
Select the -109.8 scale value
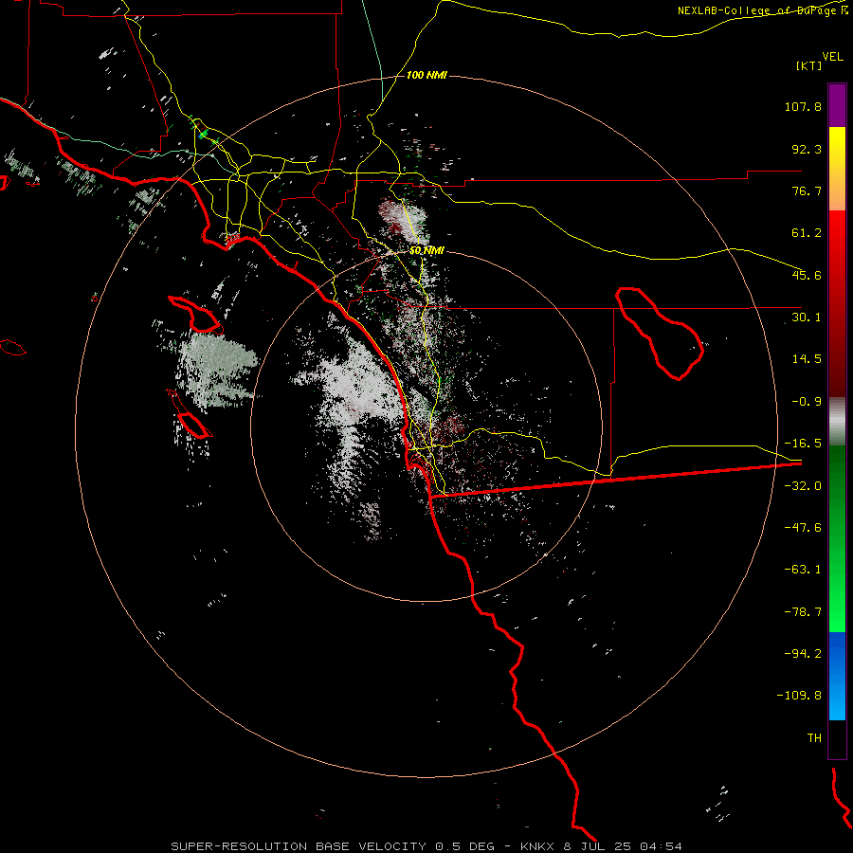pos(799,696)
